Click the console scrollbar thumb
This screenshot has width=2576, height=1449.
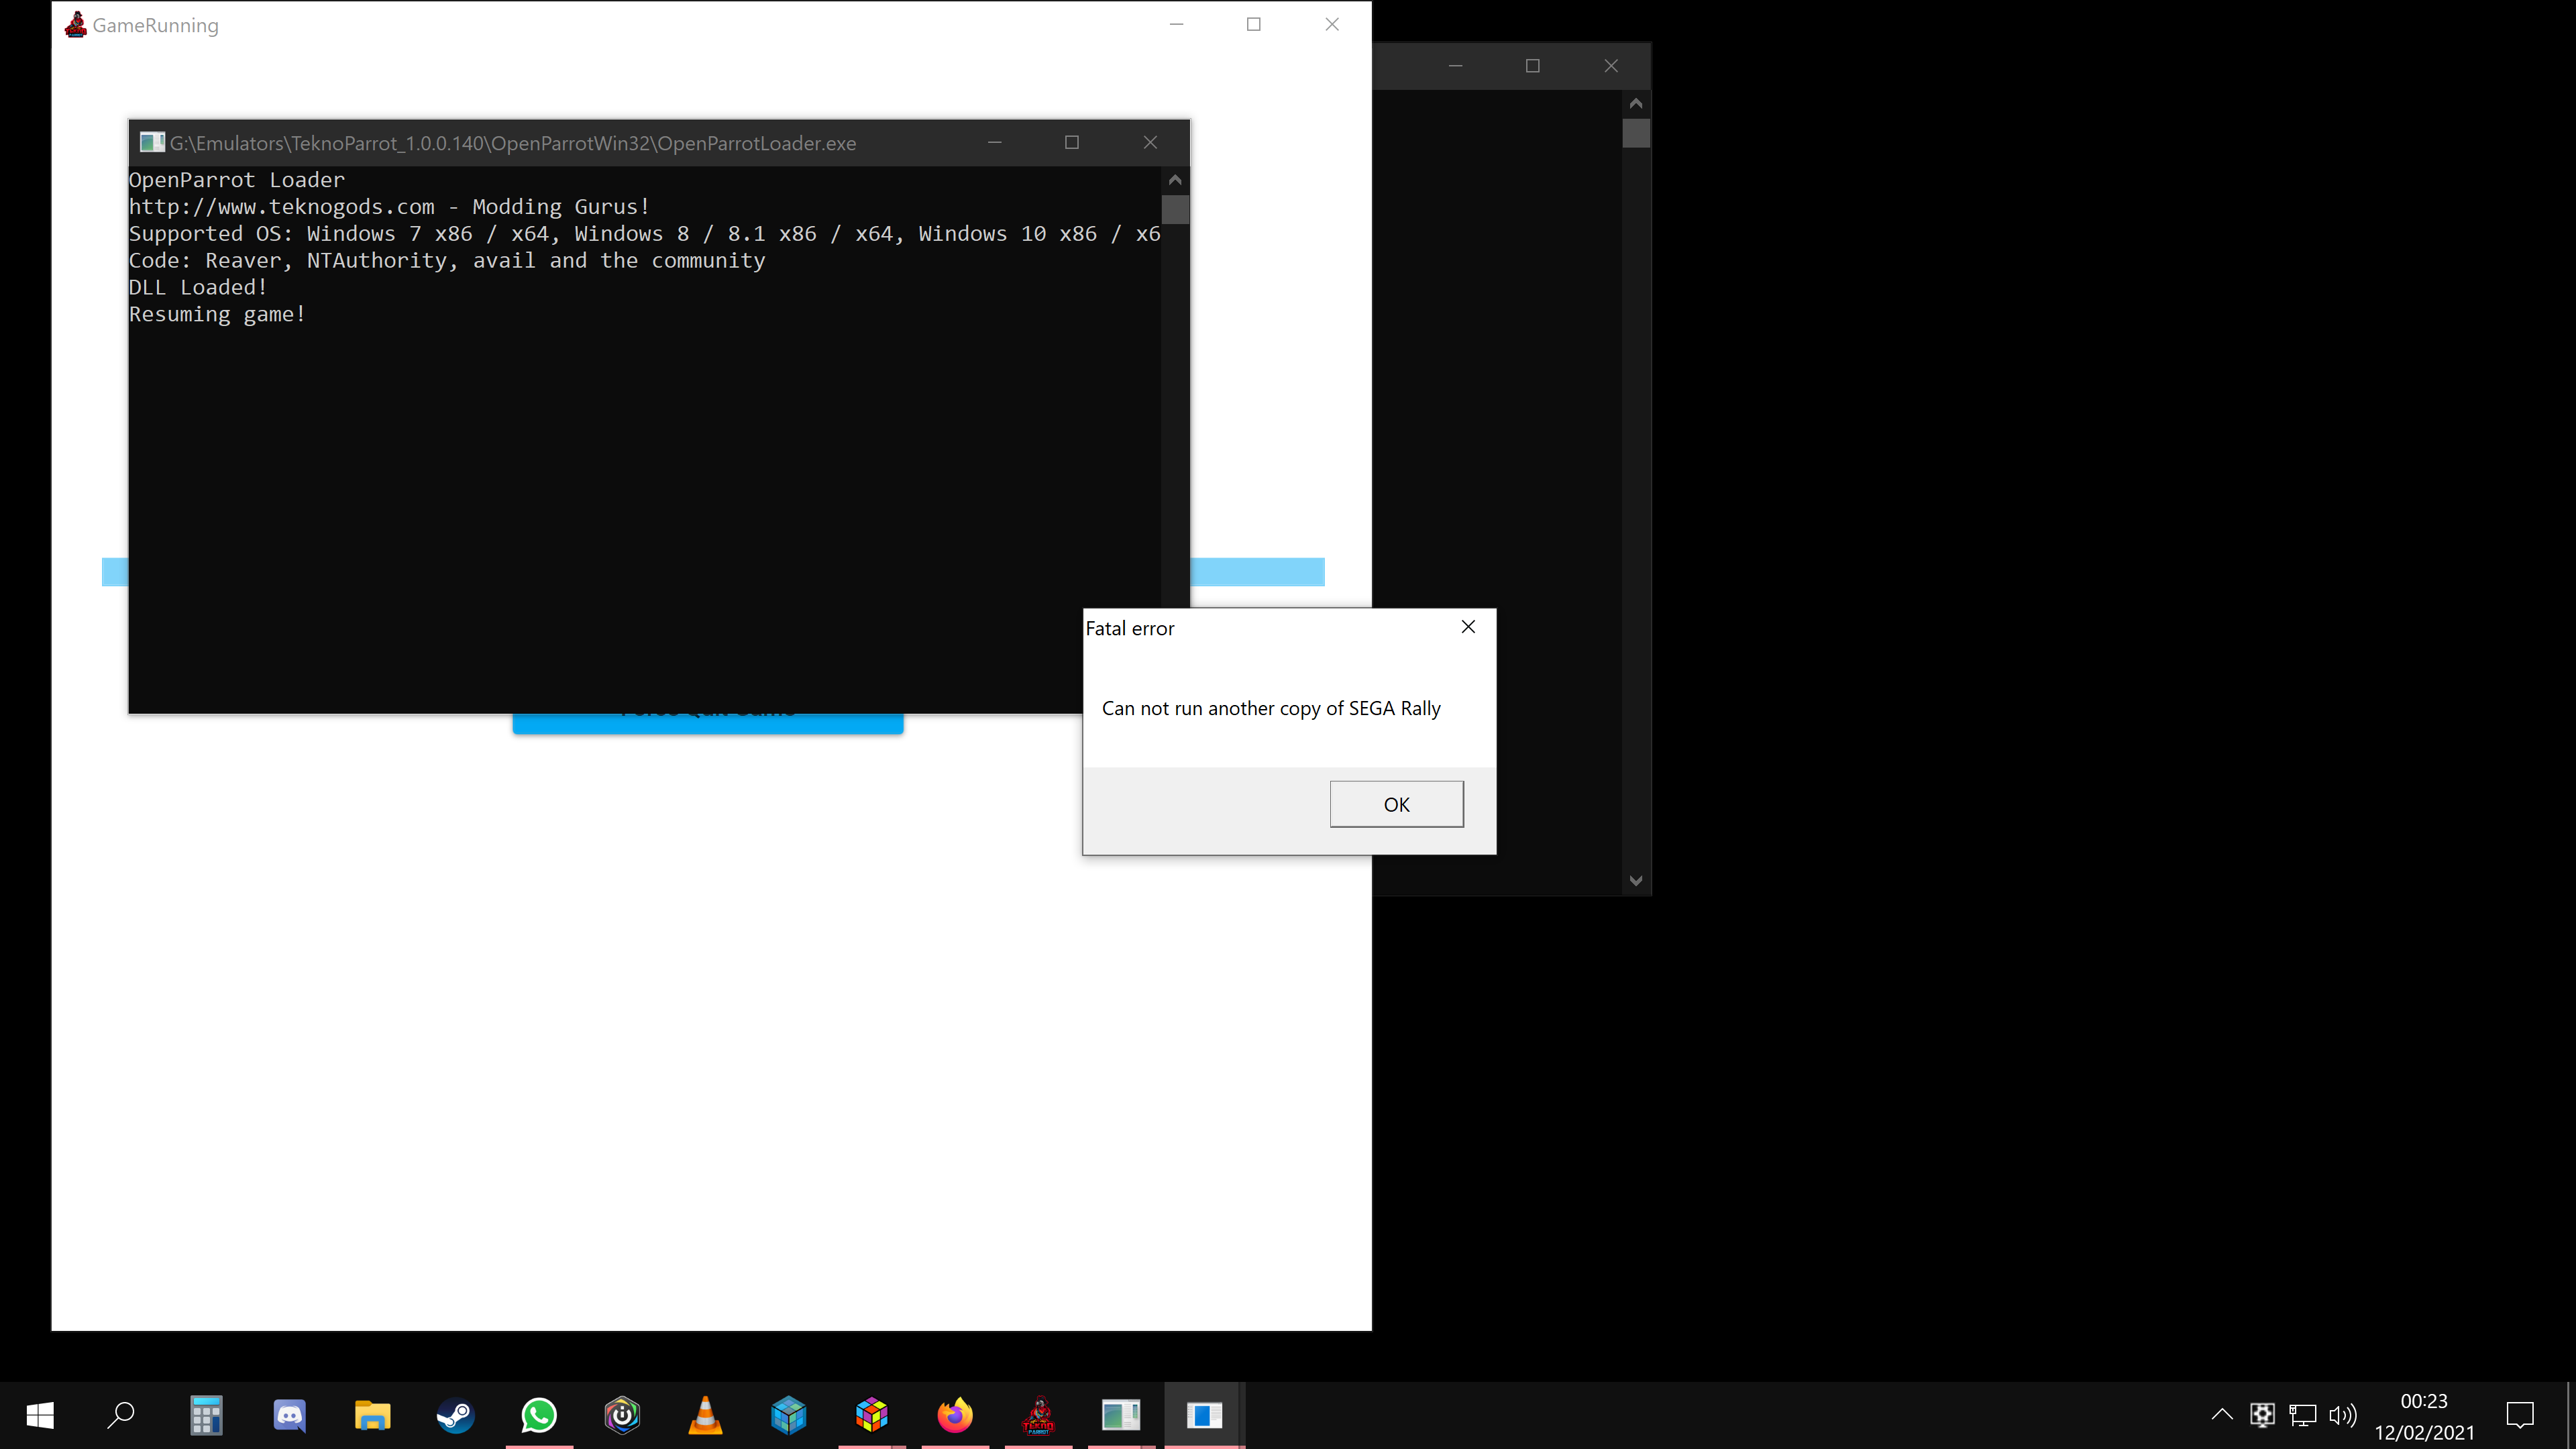point(1175,210)
